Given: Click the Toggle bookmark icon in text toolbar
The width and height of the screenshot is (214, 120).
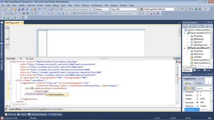Looking at the screenshot, I should click(40, 13).
